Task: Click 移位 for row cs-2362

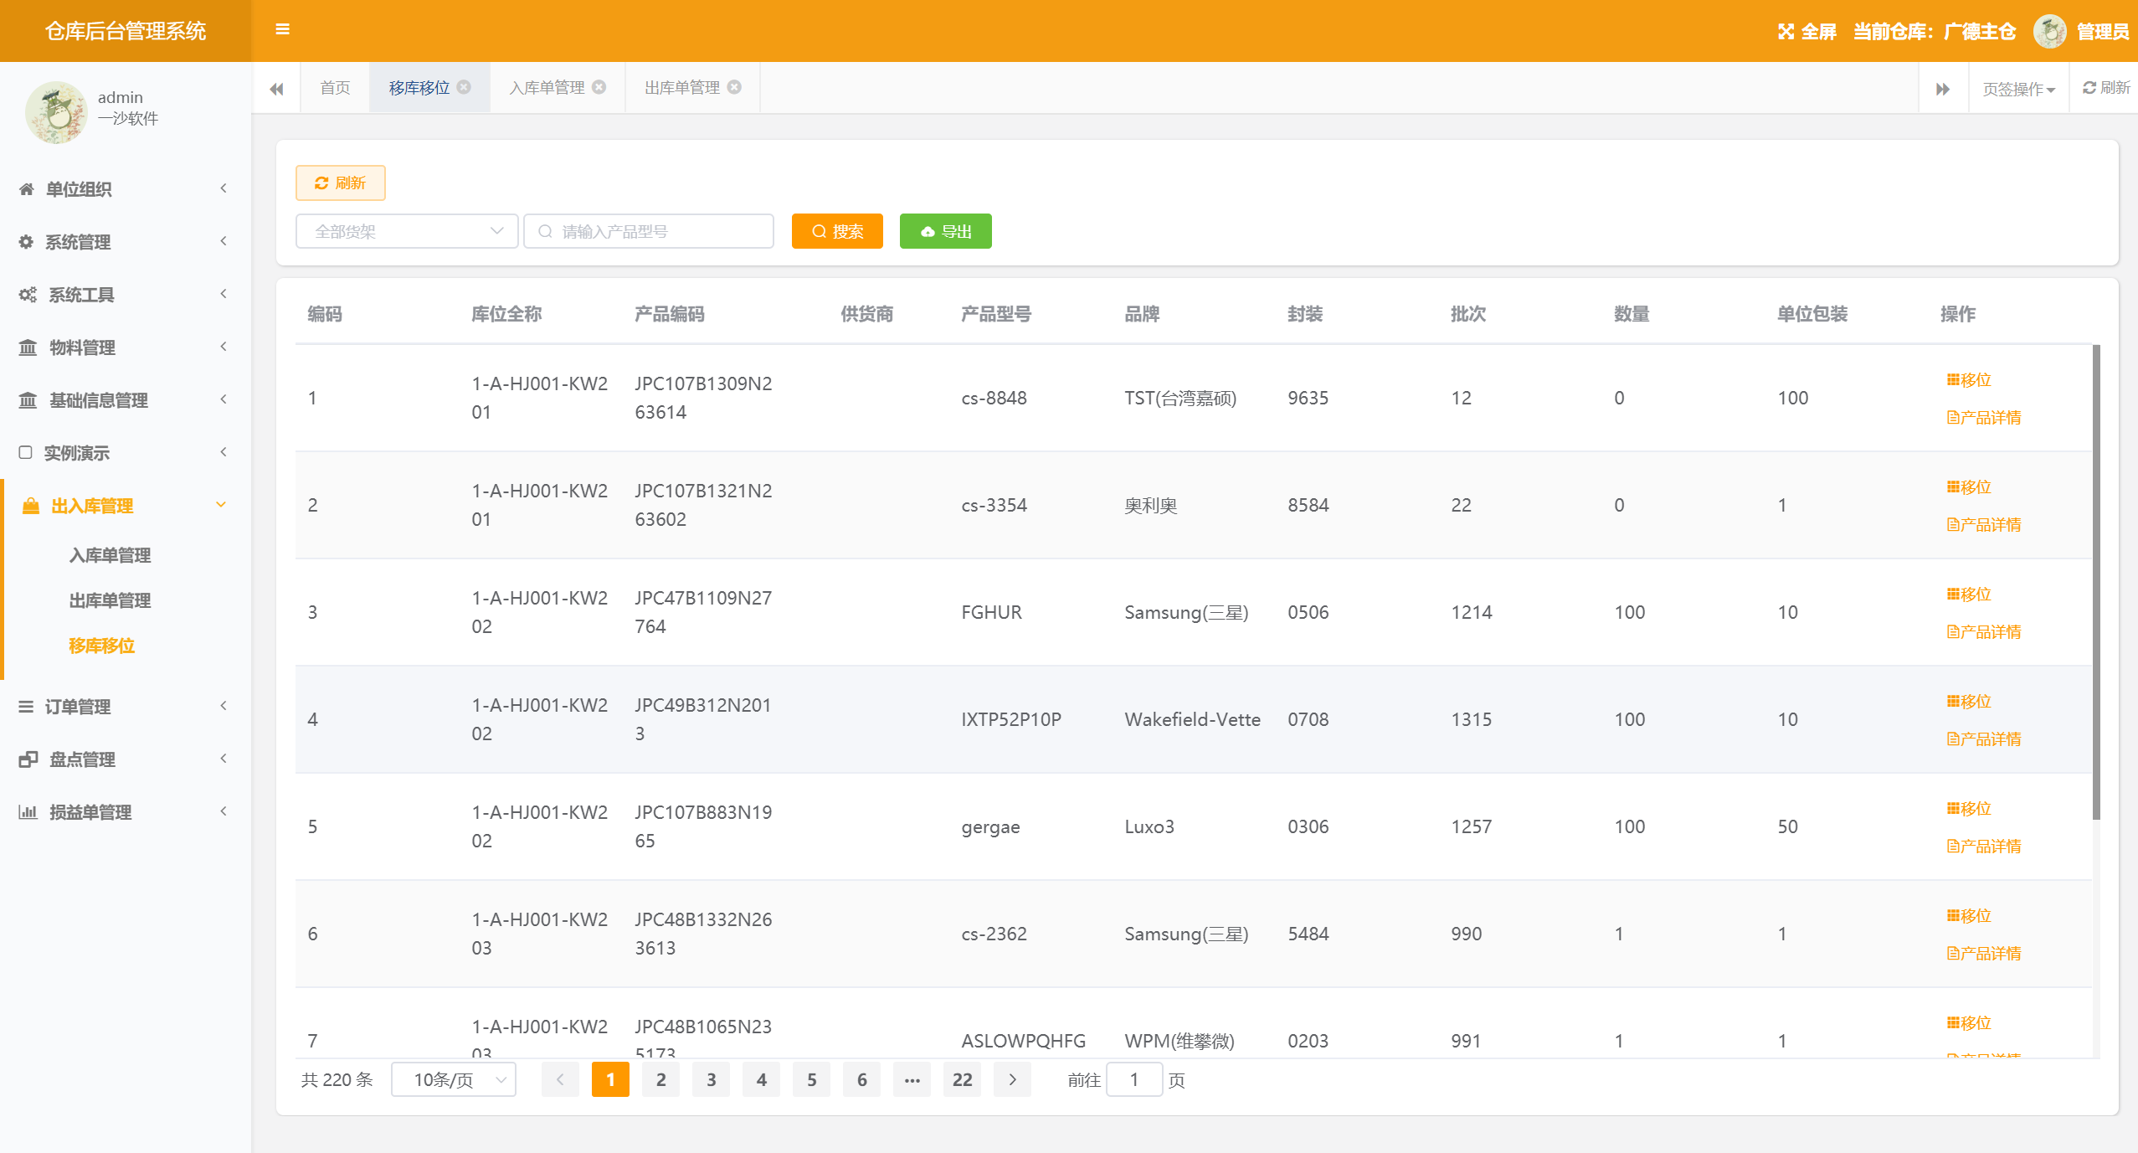Action: [1969, 915]
